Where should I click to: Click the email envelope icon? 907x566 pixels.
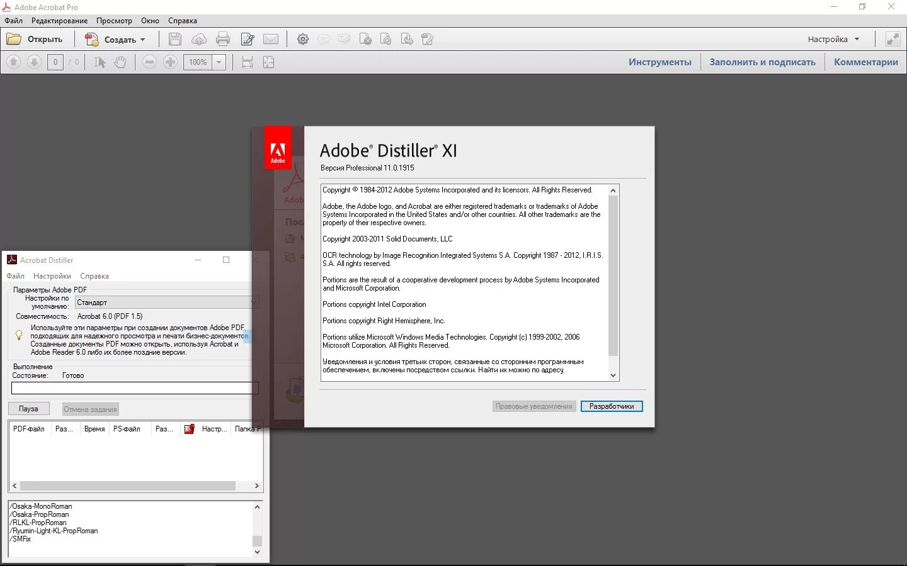[x=271, y=39]
